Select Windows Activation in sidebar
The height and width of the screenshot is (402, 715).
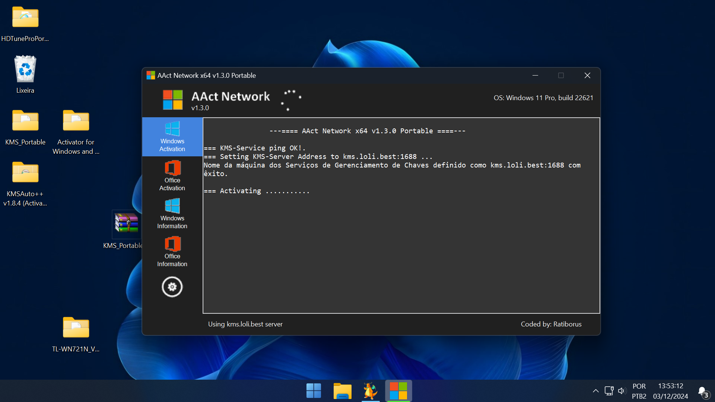[x=172, y=137]
